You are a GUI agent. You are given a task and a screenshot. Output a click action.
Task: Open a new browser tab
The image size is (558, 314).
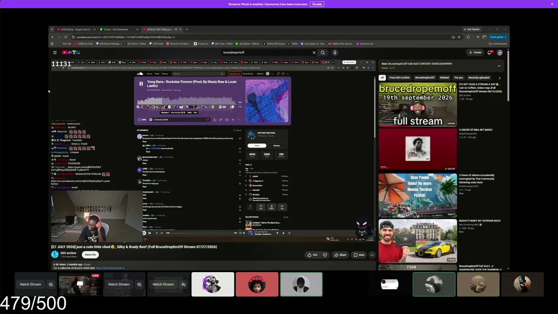pyautogui.click(x=187, y=29)
